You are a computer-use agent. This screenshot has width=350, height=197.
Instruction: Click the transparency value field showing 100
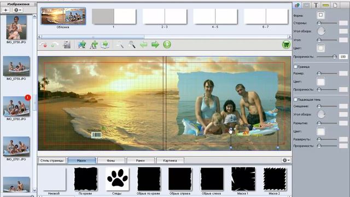tap(343, 57)
